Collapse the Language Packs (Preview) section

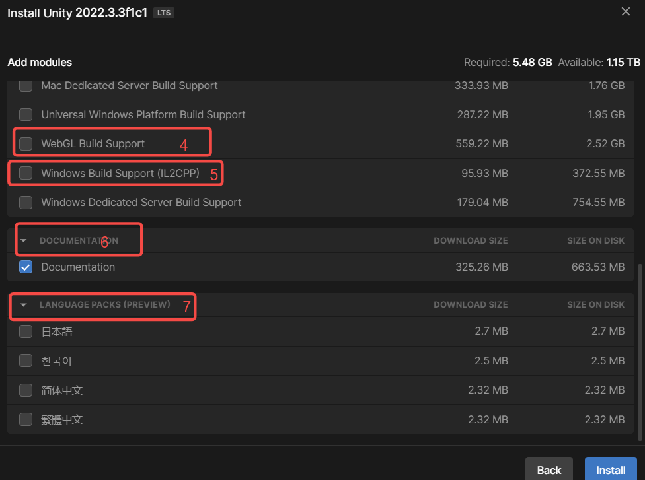point(24,304)
